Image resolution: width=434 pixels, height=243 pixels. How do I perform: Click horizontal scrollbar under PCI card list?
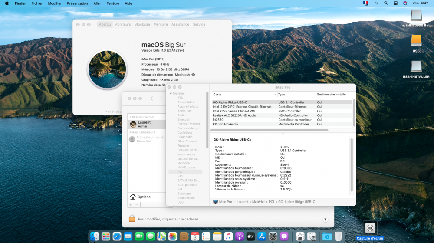(x=270, y=130)
